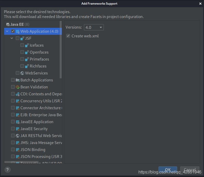Disable the Create web.xml option
The height and width of the screenshot is (177, 204).
point(68,36)
